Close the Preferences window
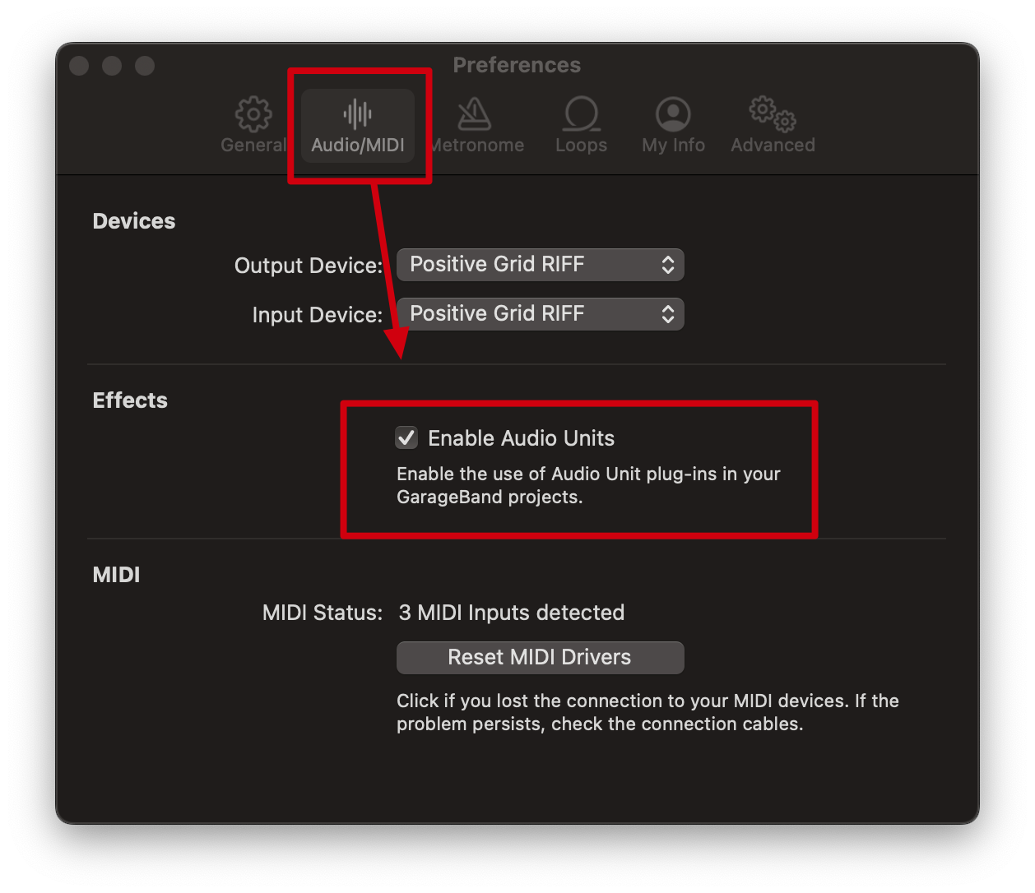Viewport: 1035px width, 893px height. [x=79, y=66]
